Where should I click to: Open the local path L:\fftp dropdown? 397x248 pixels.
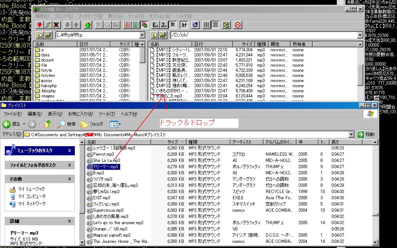142,35
